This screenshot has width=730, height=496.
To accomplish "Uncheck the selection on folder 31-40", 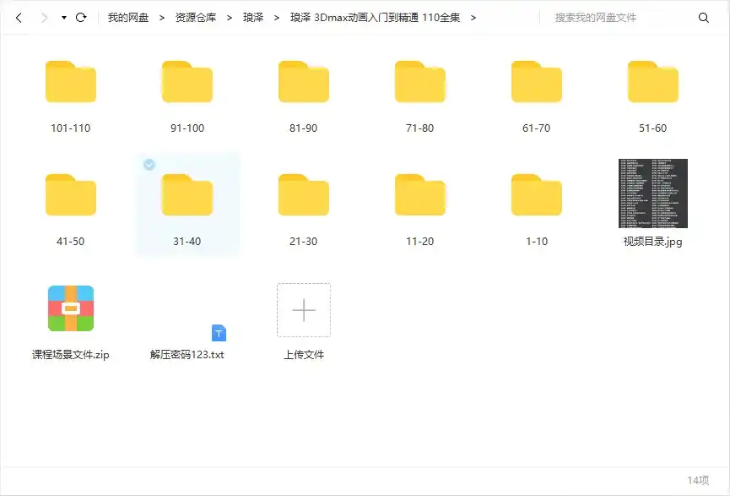I will click(149, 165).
